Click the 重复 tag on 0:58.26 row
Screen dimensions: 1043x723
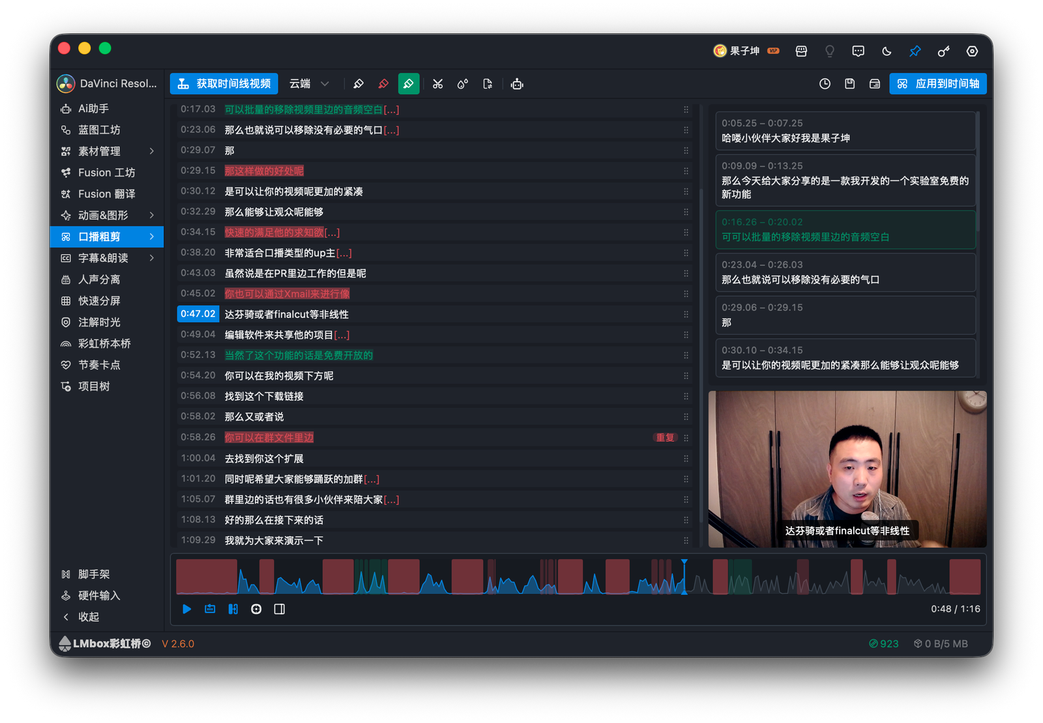[x=665, y=437]
